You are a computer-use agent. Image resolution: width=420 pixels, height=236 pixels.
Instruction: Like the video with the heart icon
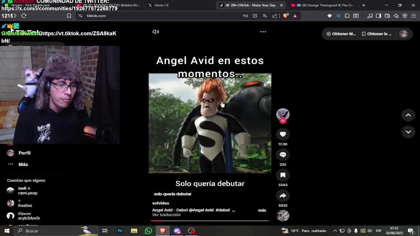tap(283, 134)
